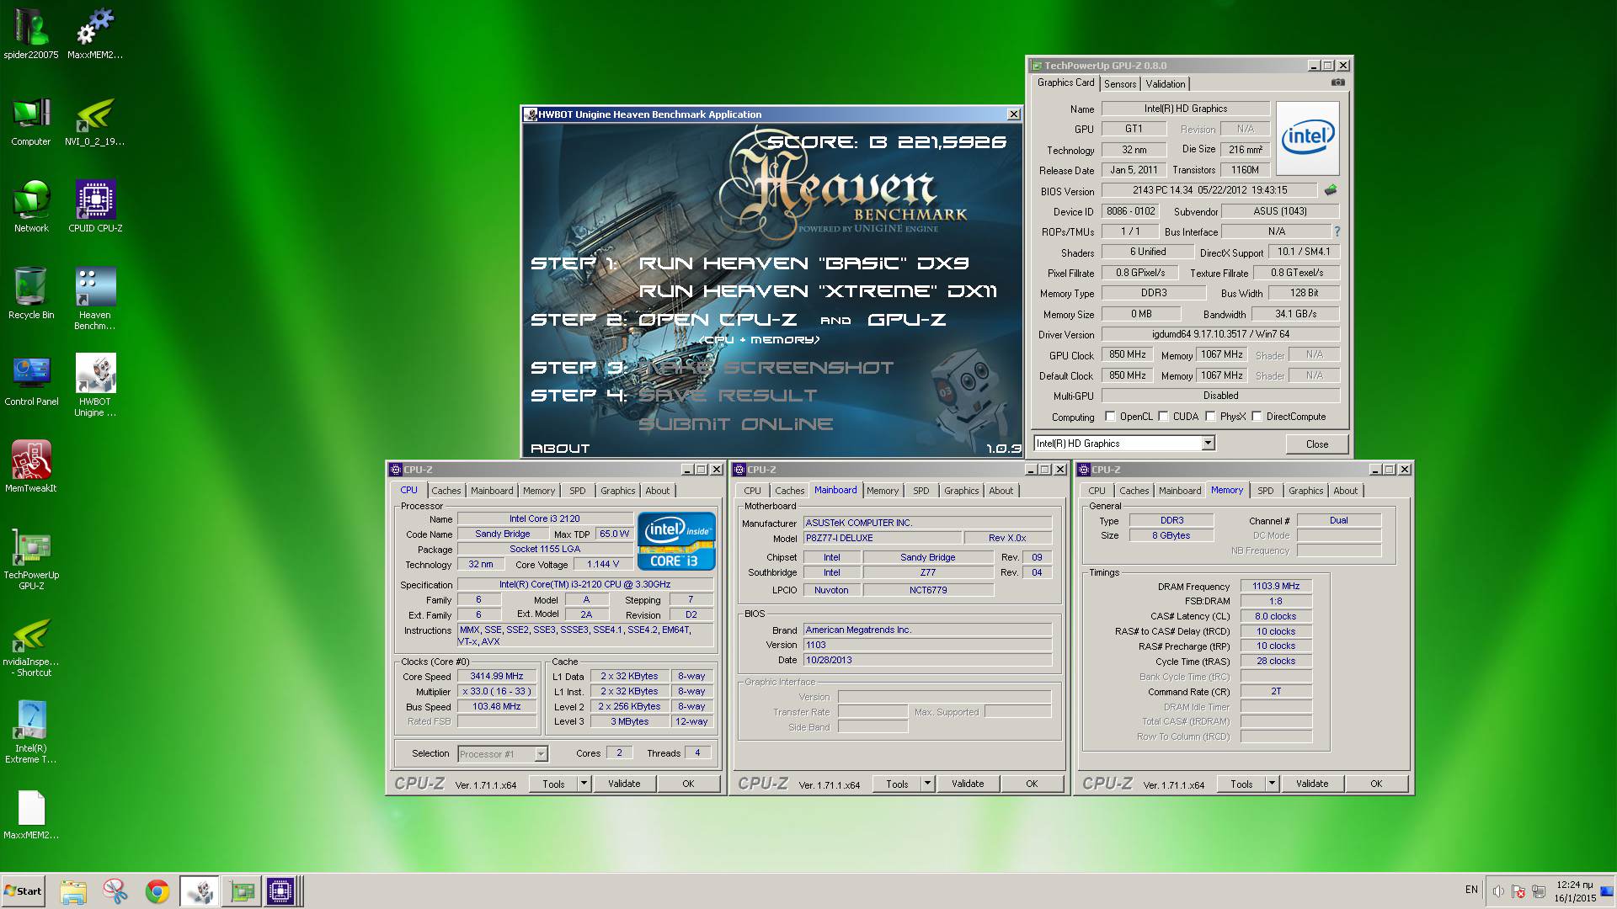This screenshot has height=909, width=1617.
Task: Click Run Heaven "Basic" DX9
Action: (803, 263)
